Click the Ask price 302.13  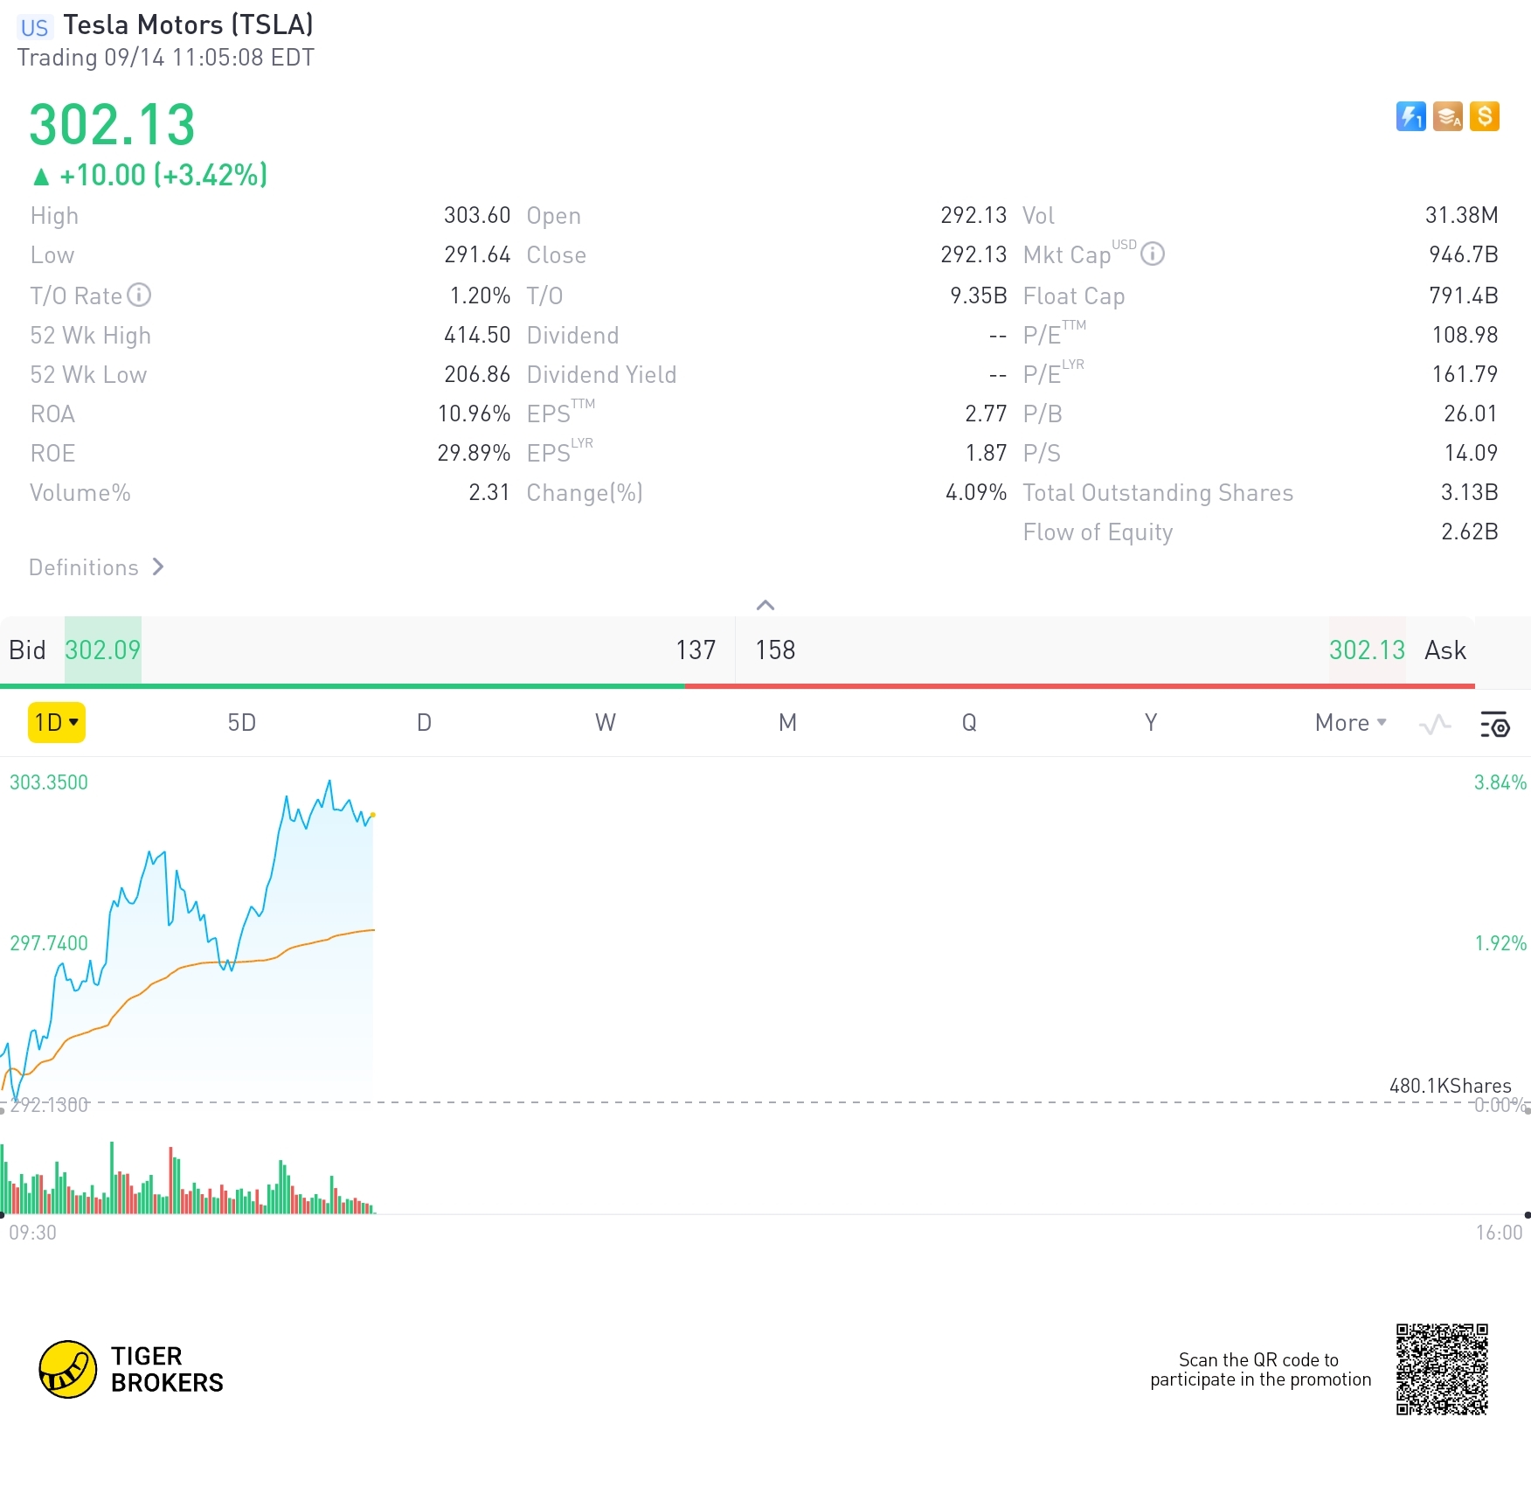(x=1367, y=650)
